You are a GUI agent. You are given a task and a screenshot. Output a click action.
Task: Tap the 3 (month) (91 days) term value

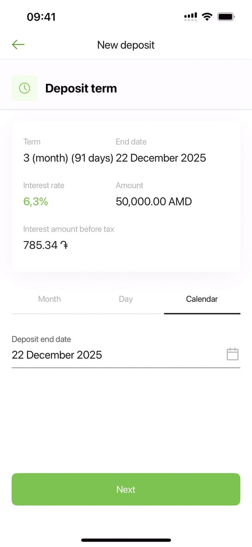68,158
